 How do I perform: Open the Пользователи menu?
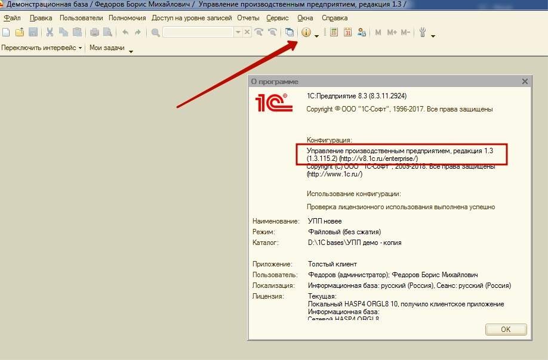[x=81, y=18]
